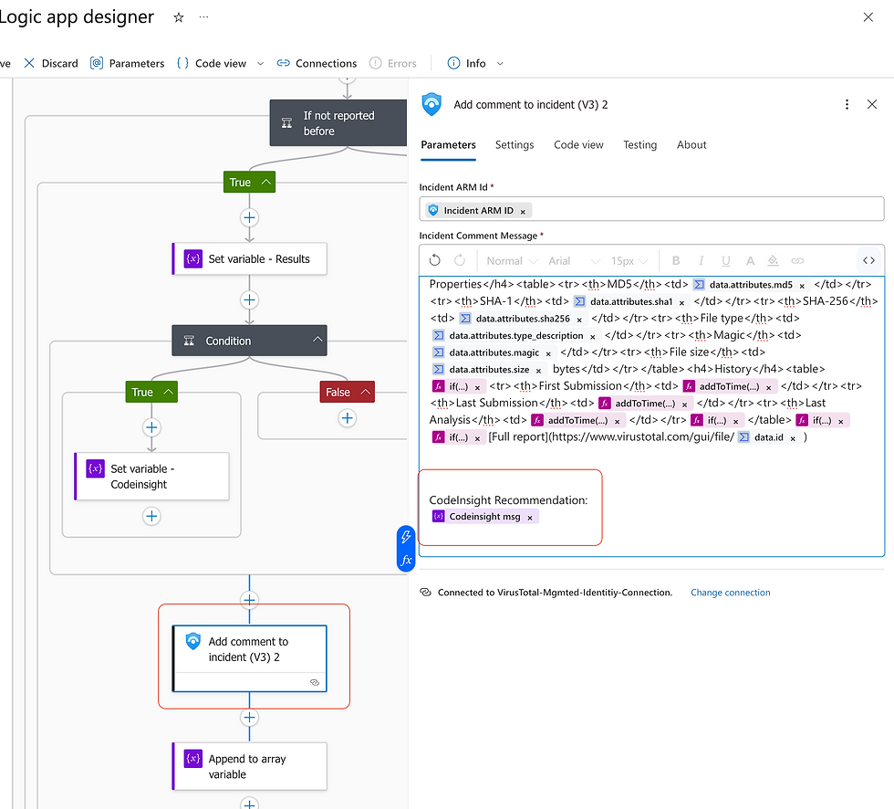This screenshot has width=894, height=809.
Task: Favorite the Logic app designer with the star
Action: (x=179, y=17)
